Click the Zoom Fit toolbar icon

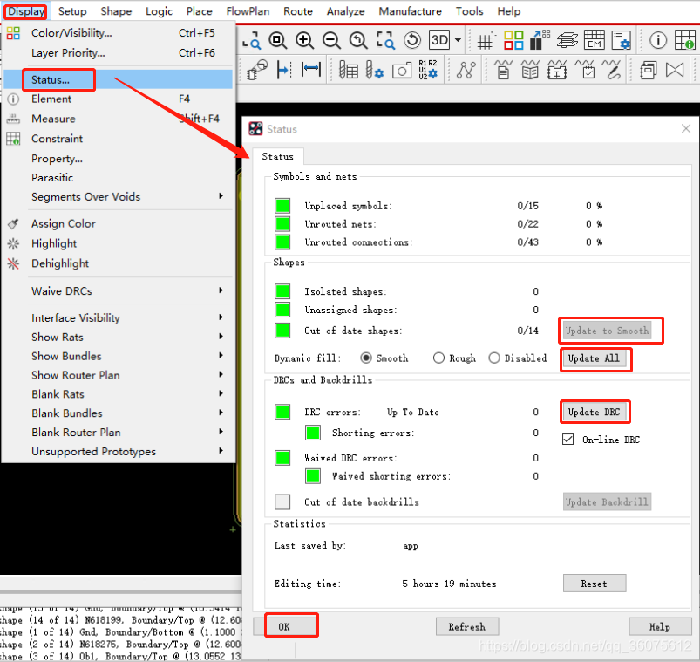(x=278, y=41)
